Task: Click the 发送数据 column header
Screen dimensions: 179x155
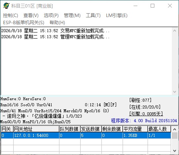Action: [91, 129]
